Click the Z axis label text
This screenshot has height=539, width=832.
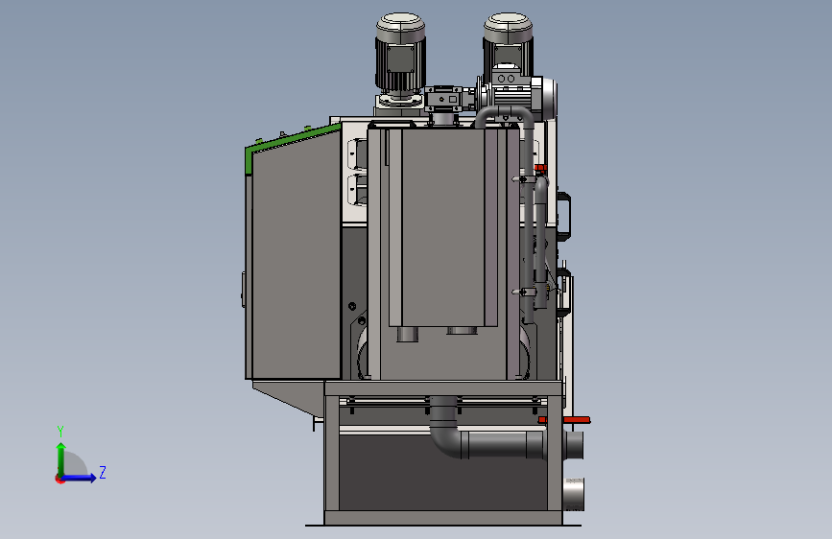pos(103,472)
